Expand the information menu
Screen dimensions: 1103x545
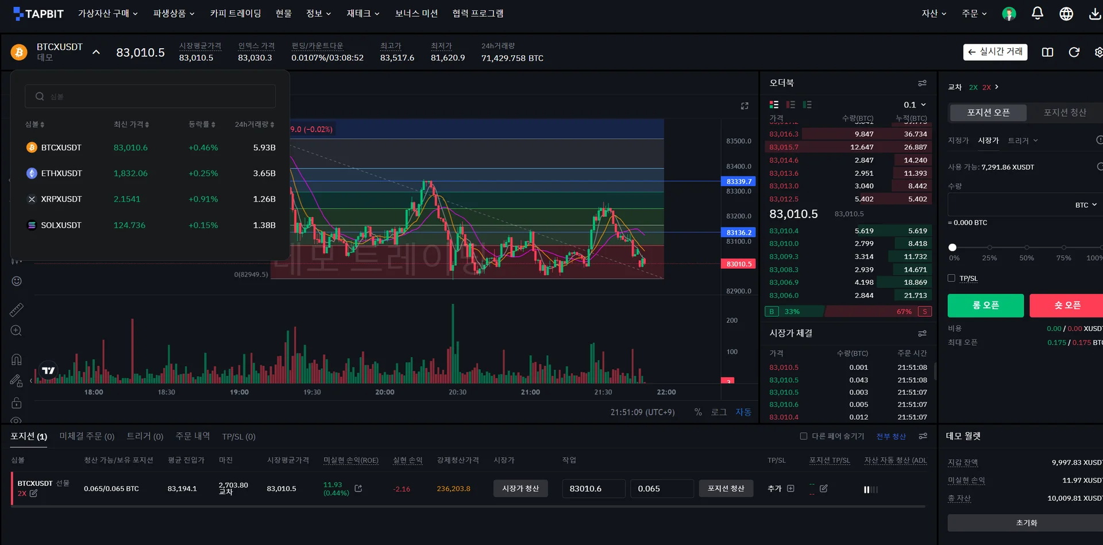point(318,13)
